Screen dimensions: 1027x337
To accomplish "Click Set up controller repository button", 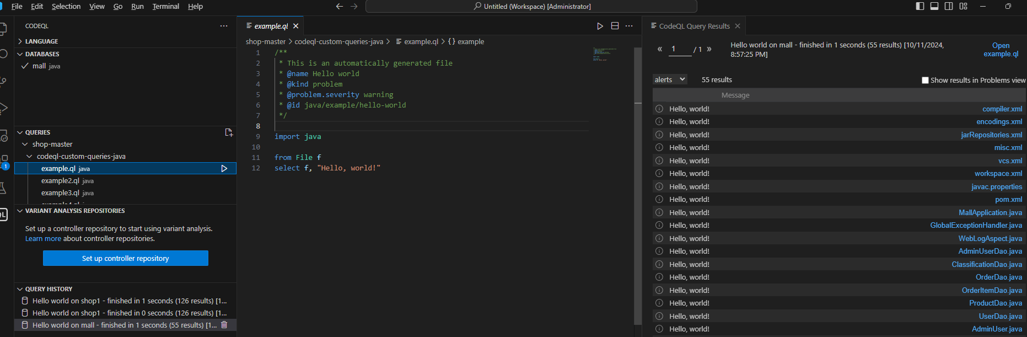I will point(126,258).
